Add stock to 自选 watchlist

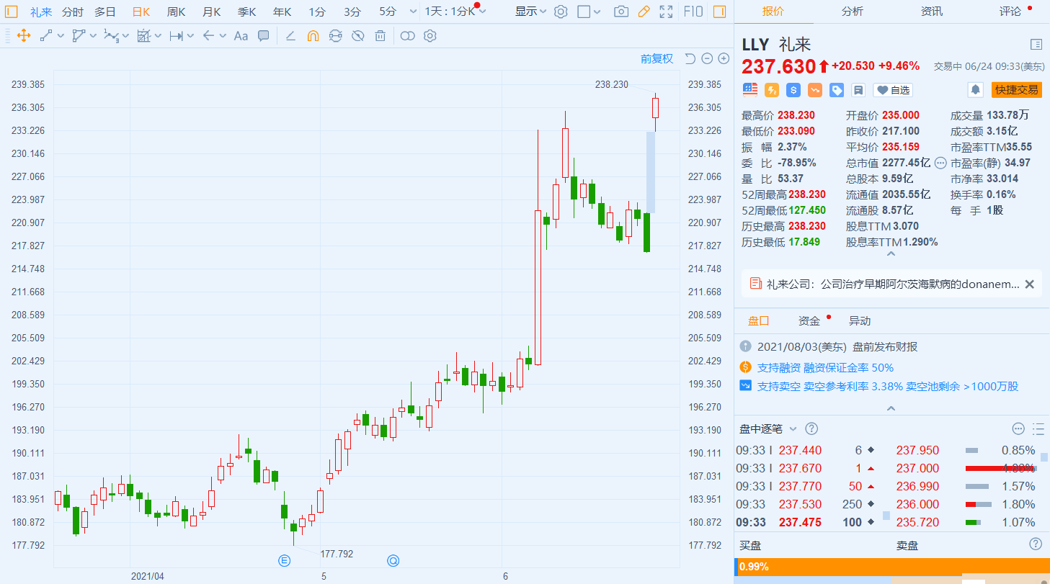pyautogui.click(x=893, y=90)
